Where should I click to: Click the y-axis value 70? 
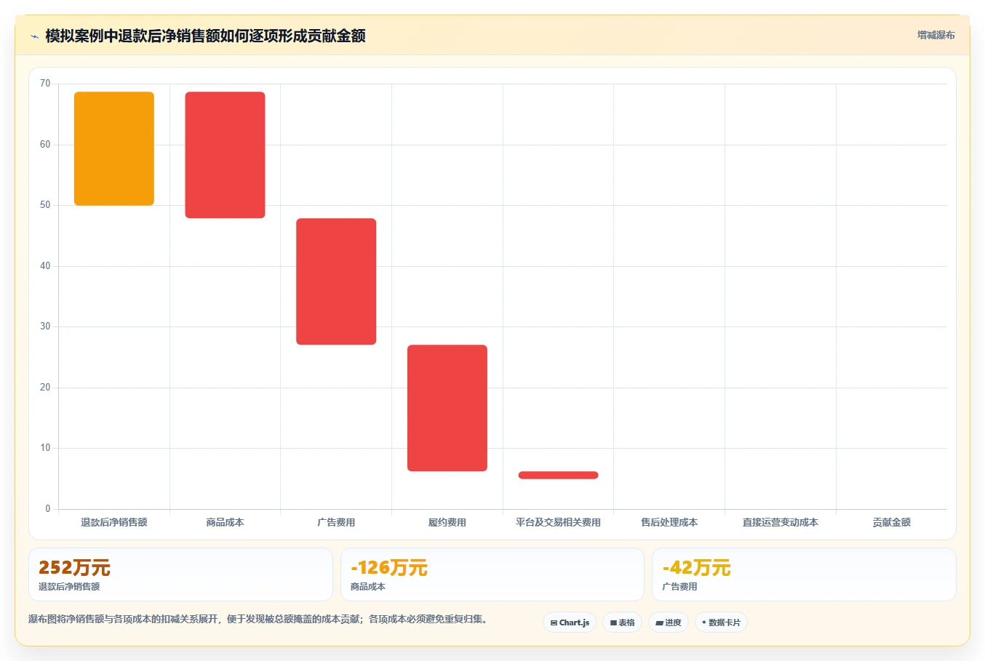pos(45,84)
